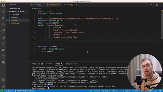Viewport: 163px width, 92px height.
Task: Open the Manage gear icon
Action: [3, 86]
